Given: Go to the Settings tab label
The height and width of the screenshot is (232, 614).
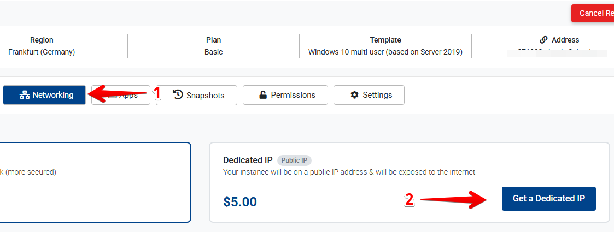Looking at the screenshot, I should coord(377,95).
